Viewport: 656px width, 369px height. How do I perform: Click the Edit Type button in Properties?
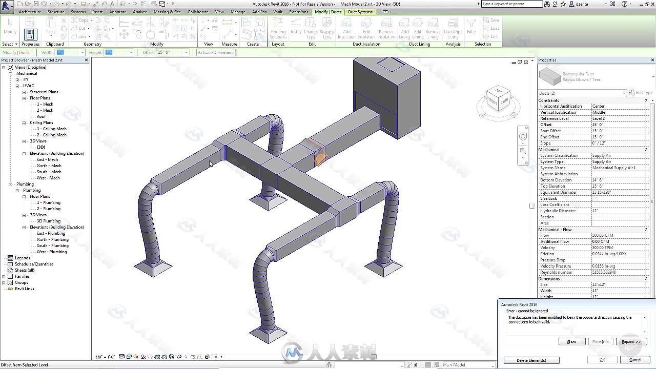(x=641, y=93)
